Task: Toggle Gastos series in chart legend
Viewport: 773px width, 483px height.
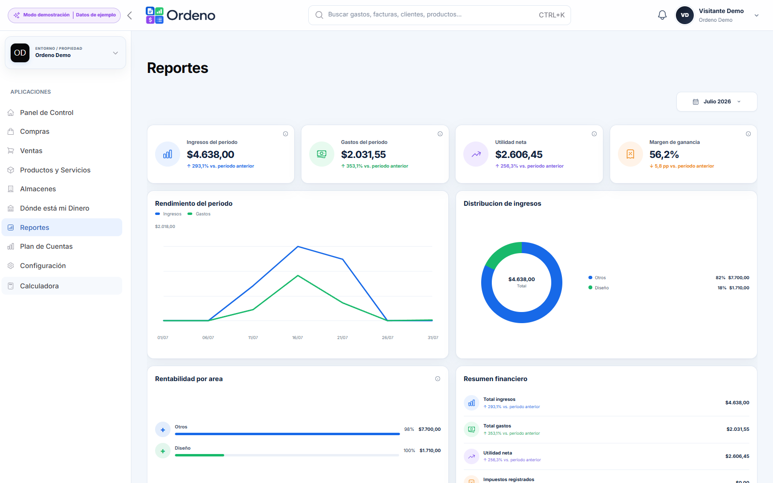Action: click(199, 214)
